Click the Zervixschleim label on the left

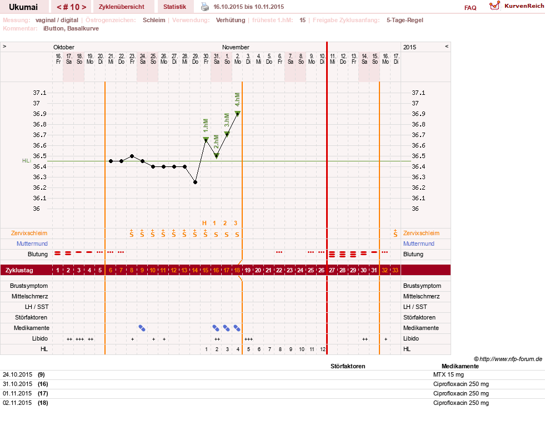pyautogui.click(x=29, y=233)
